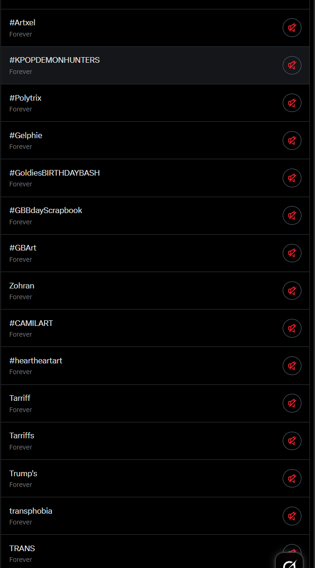Toggle mute off for Tarriff
This screenshot has width=315, height=568.
pos(292,403)
